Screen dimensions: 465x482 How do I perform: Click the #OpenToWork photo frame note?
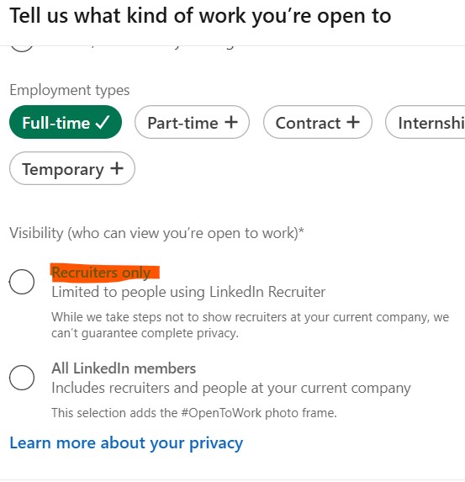point(194,413)
